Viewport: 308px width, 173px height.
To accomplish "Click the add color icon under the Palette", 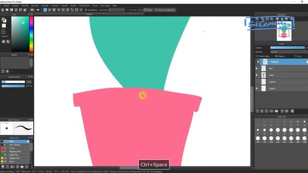I will pos(3,71).
